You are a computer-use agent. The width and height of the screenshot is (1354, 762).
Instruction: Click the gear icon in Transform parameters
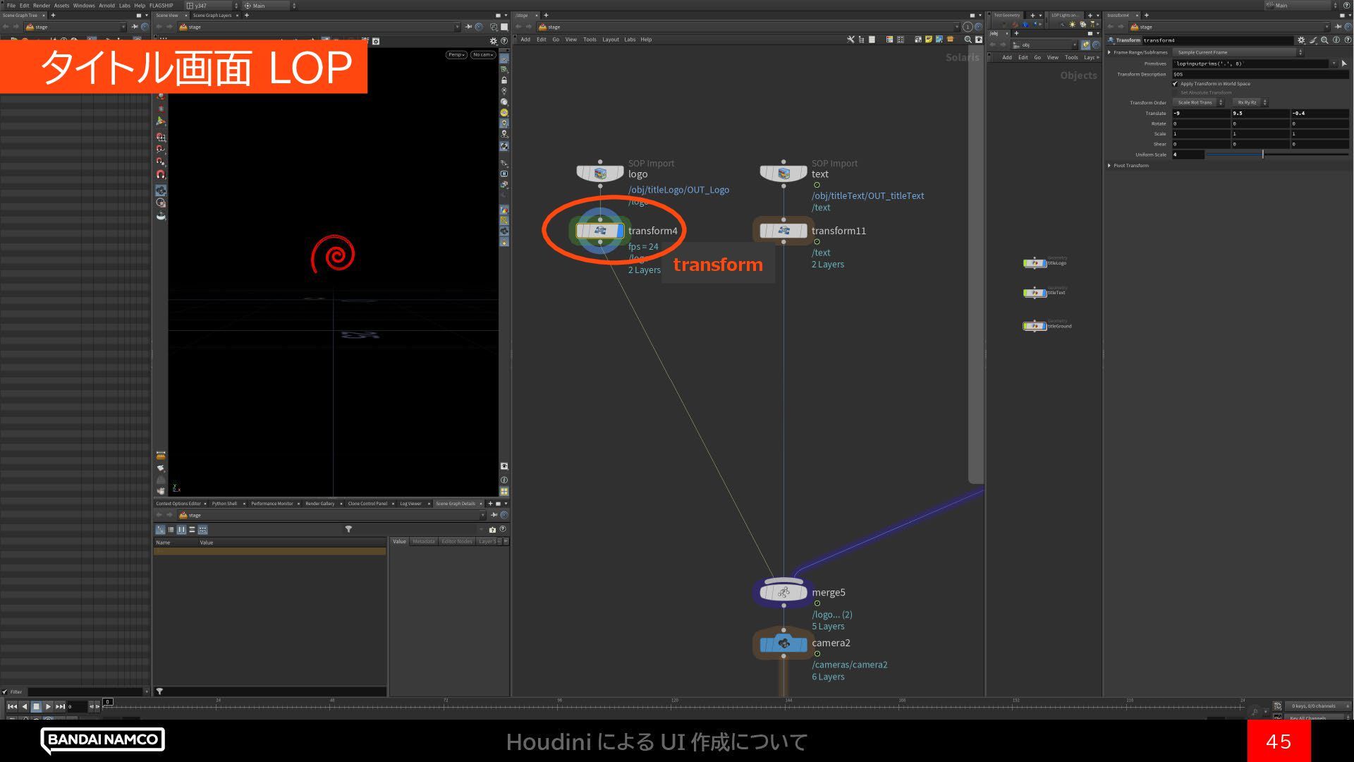tap(1301, 40)
